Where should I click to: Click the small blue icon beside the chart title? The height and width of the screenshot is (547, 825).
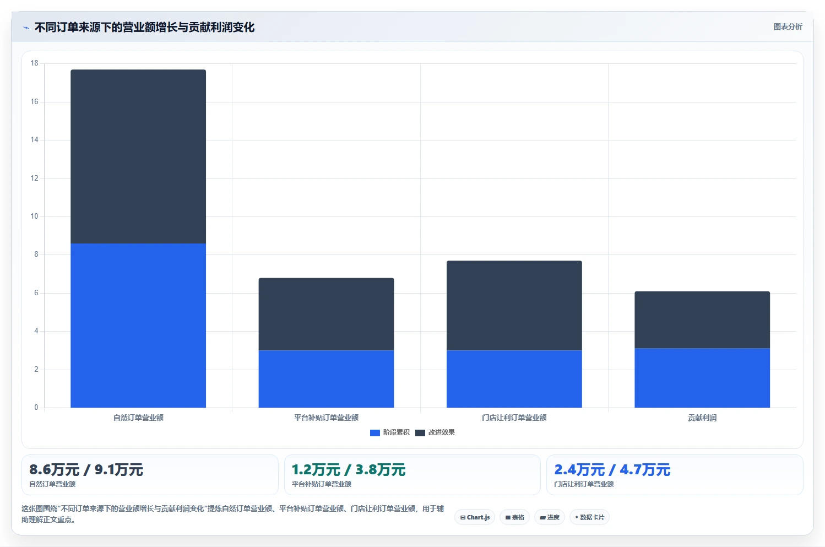(x=26, y=28)
